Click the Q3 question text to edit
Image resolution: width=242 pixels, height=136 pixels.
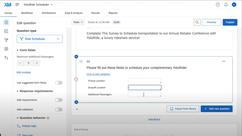[137, 68]
